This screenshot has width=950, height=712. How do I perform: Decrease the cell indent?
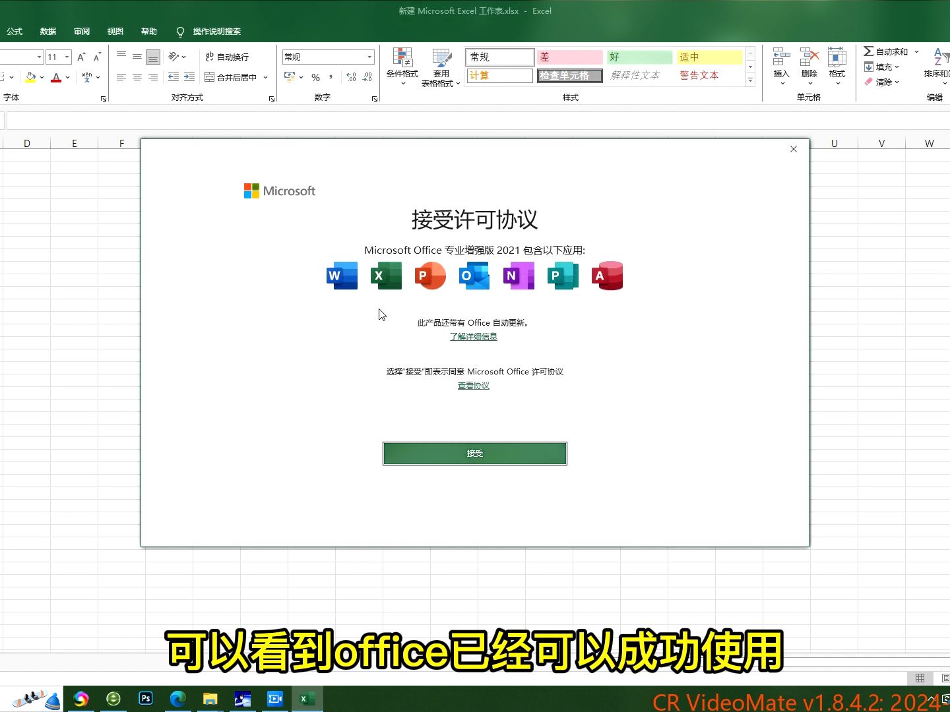pyautogui.click(x=174, y=77)
